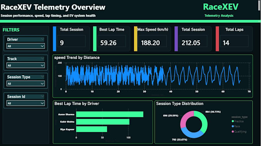Screen dimensions: 261x146
Task: Select the Riya Kapoor bar
Action: tap(92, 130)
